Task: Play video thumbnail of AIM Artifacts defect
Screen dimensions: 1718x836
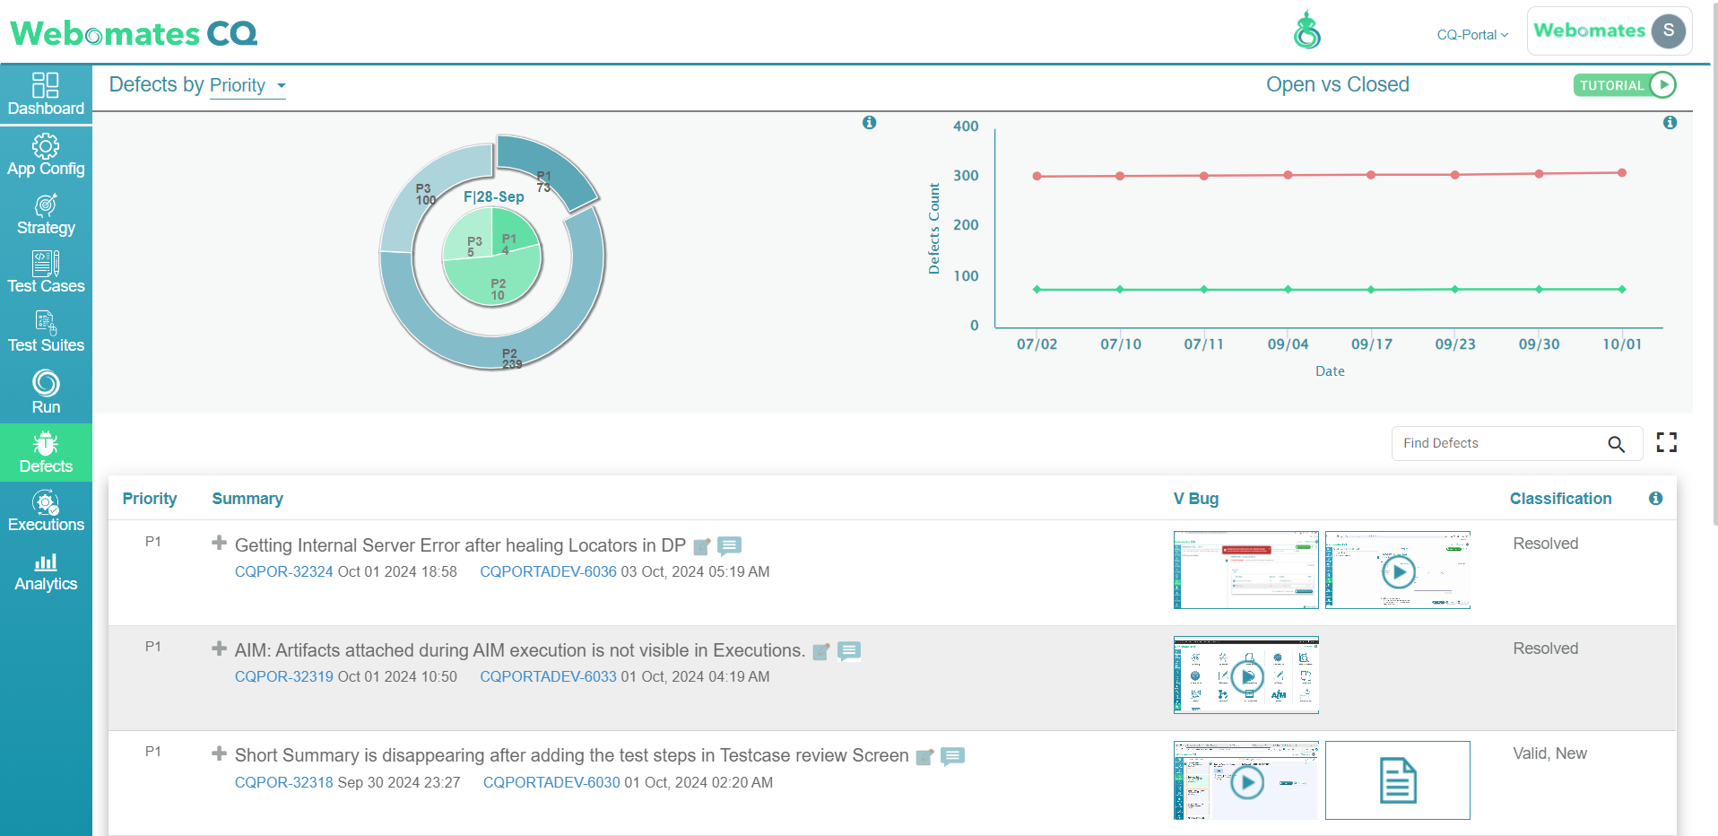Action: point(1245,675)
